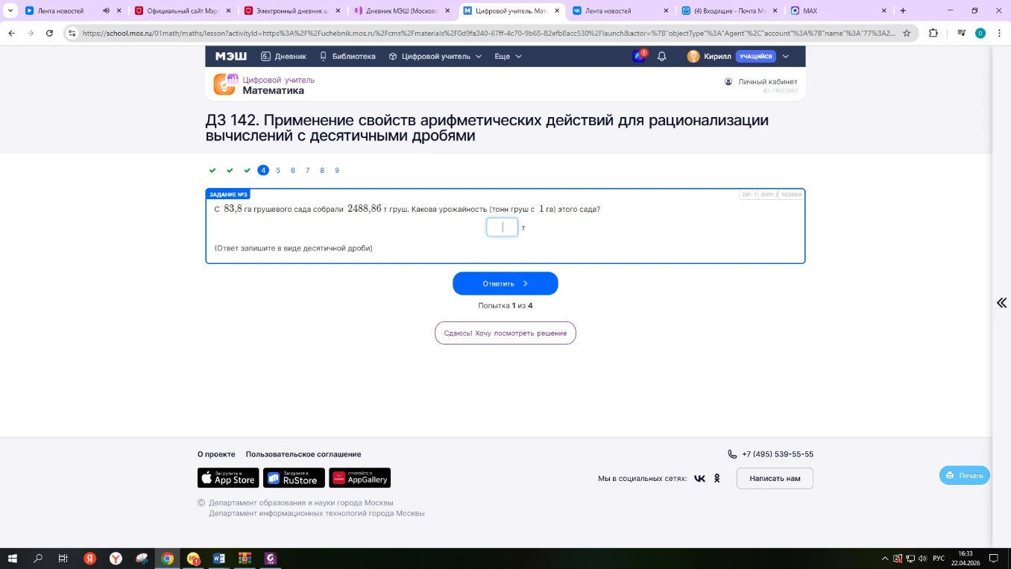Click Сдаюсь! Хочу посмотреть решение
Screen dimensions: 1011x569
pos(505,333)
